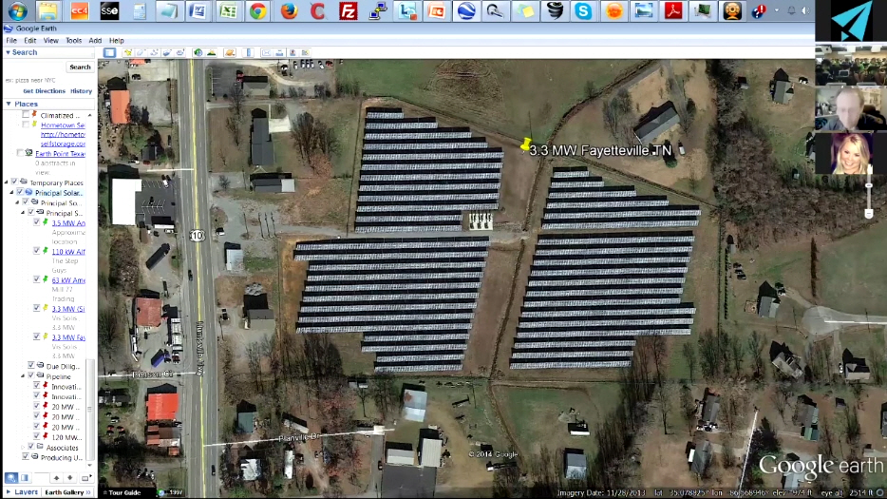Show historical imagery with the clock icon
The image size is (887, 499).
tap(198, 52)
